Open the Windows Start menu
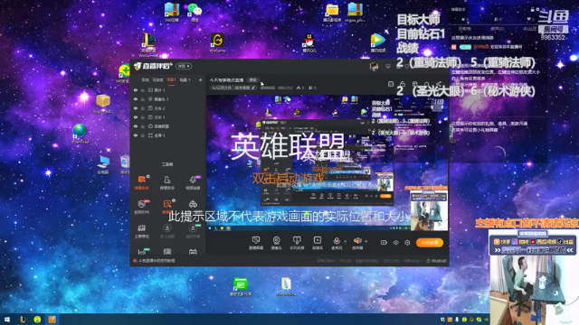This screenshot has height=325, width=579. point(7,320)
